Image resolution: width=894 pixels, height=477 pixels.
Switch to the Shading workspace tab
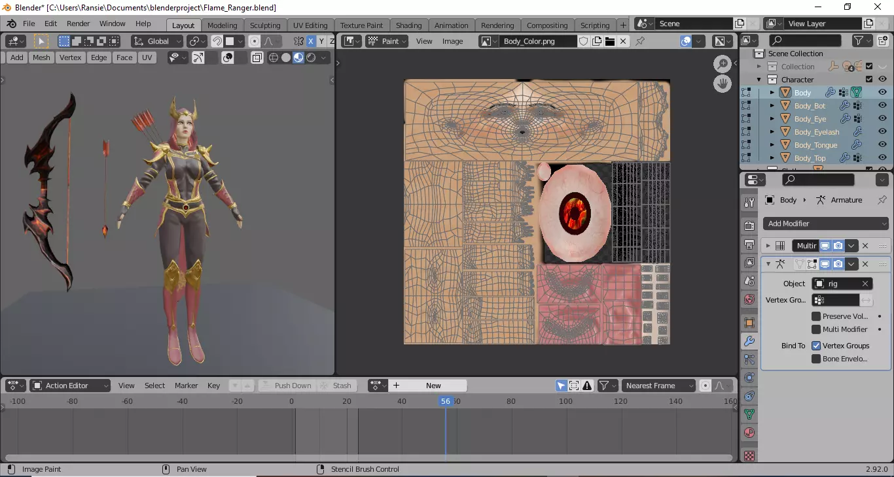click(x=408, y=25)
